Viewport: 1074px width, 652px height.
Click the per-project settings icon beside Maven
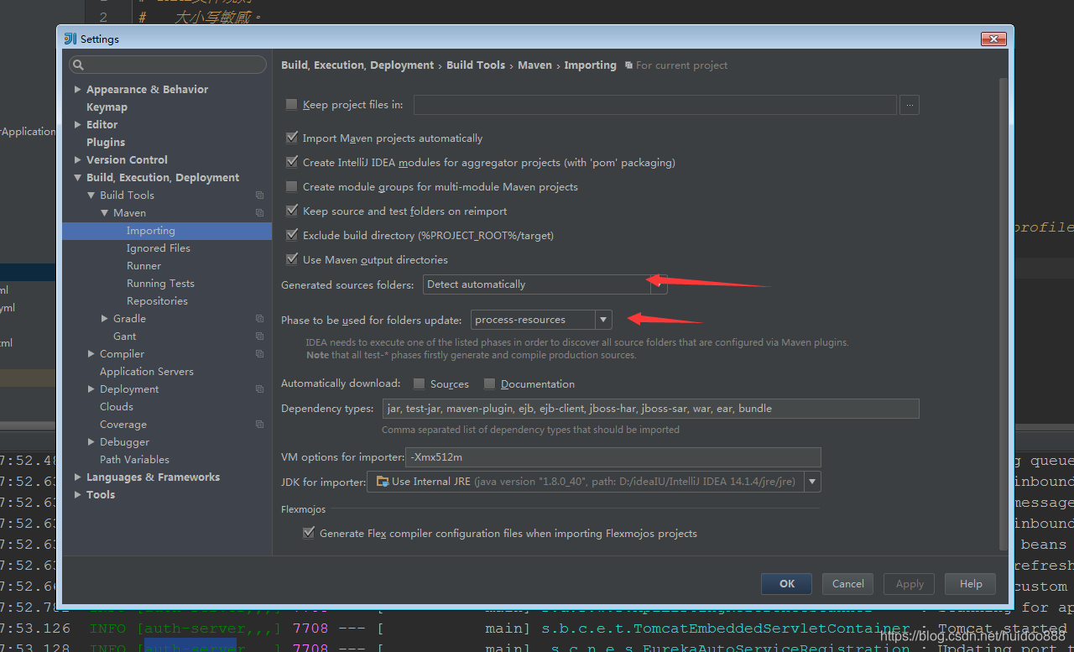pyautogui.click(x=259, y=212)
